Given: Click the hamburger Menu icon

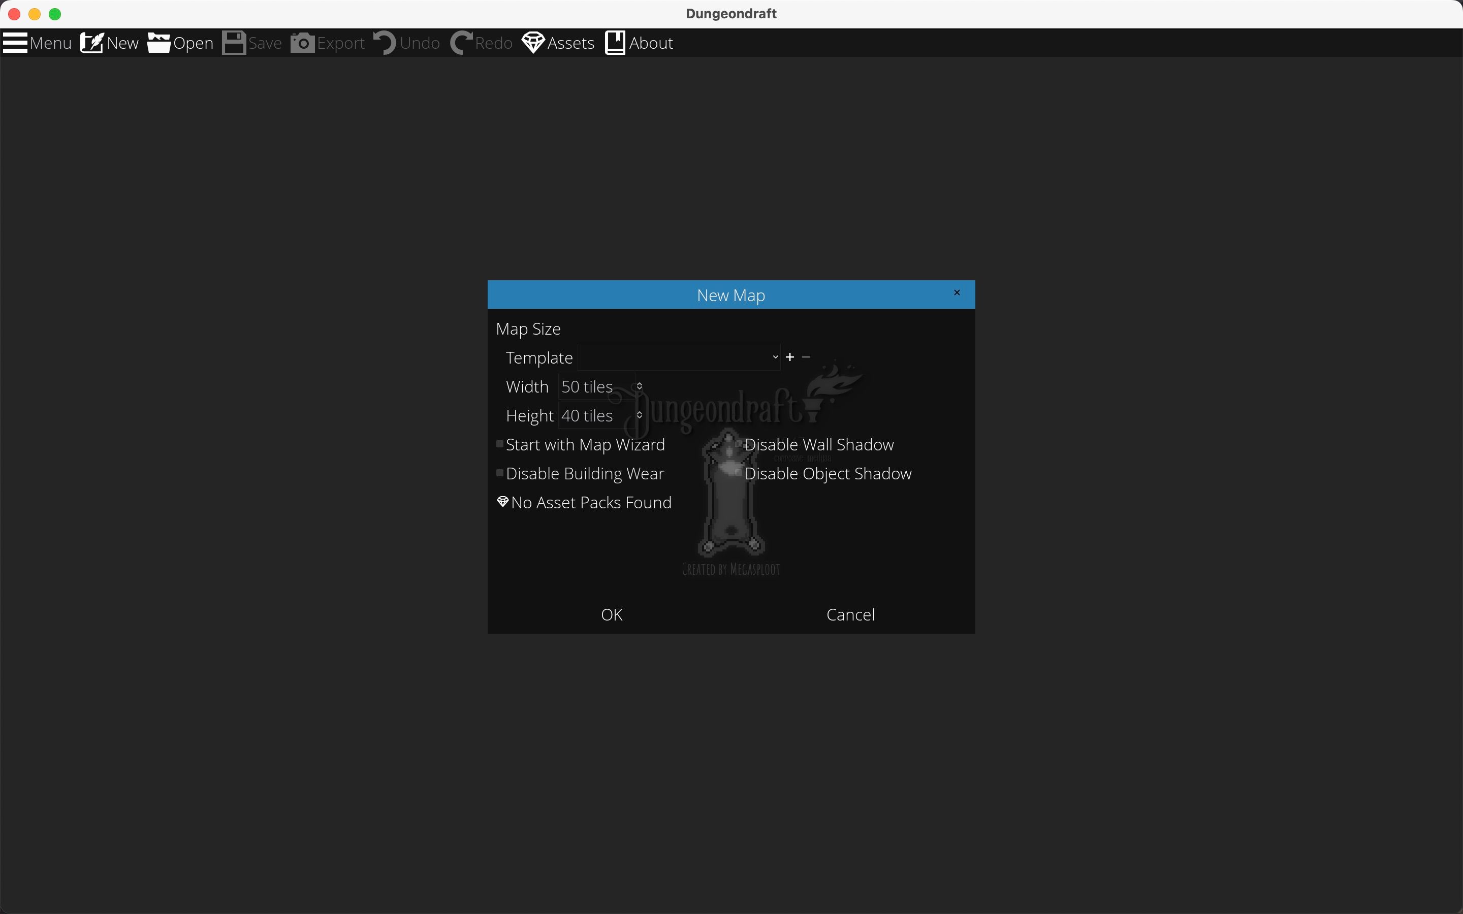Looking at the screenshot, I should point(15,43).
